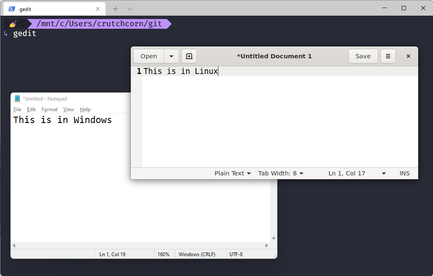Click the right arrow of Notepad's horizontal scrollbar
This screenshot has width=433, height=276.
coord(266,245)
